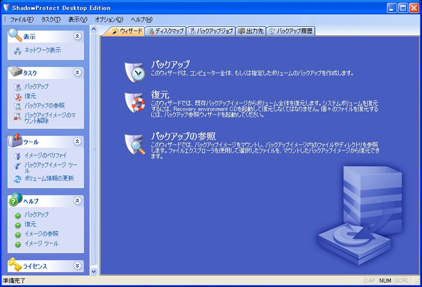Click バックアップイメージ ツール link
Image resolution: width=422 pixels, height=287 pixels.
point(51,167)
